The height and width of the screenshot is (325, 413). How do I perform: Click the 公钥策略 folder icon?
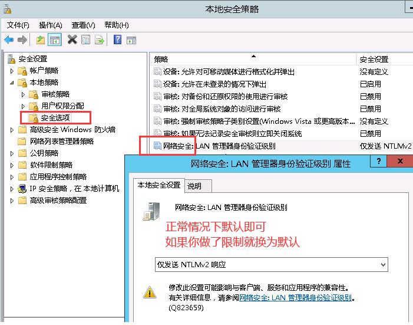pos(22,153)
